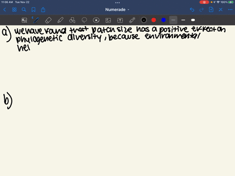Go back with the left chevron

click(4, 10)
